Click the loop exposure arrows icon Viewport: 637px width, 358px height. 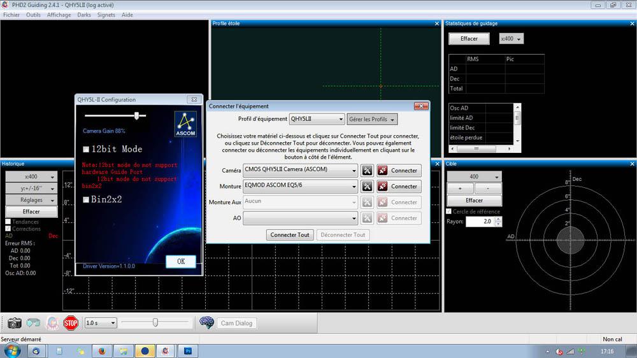pos(33,323)
